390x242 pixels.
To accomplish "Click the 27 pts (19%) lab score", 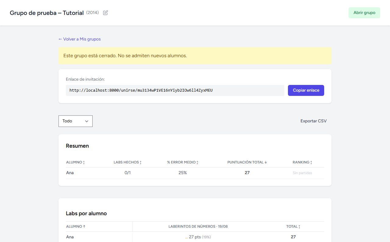I will tap(198, 237).
